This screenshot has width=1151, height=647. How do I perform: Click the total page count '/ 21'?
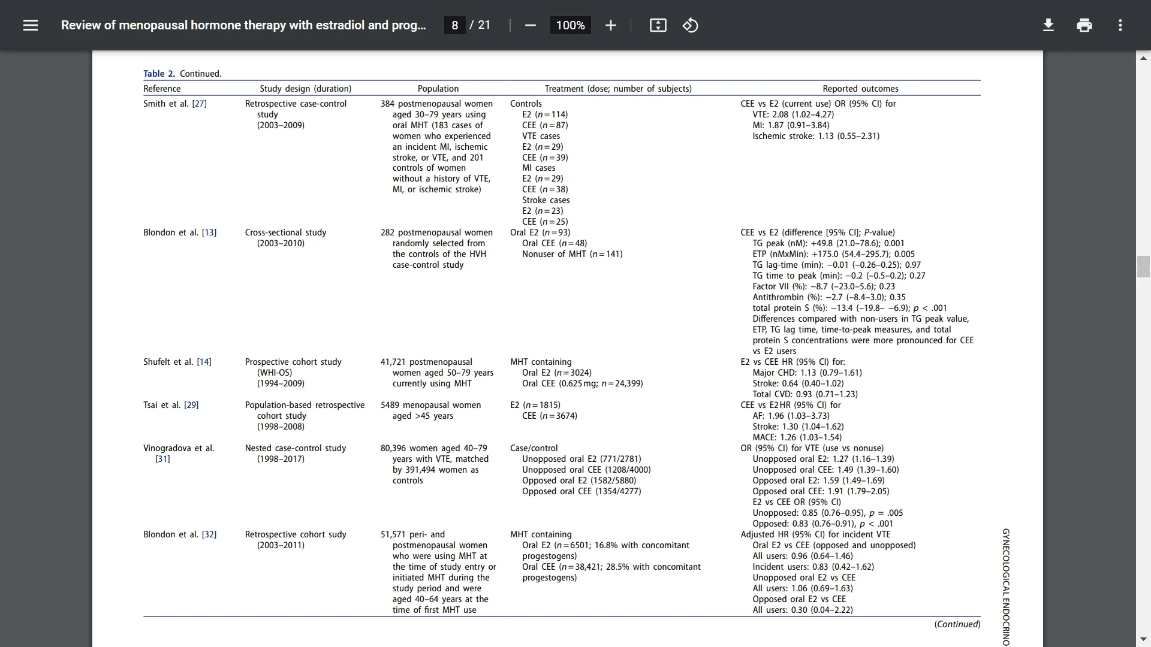click(x=480, y=25)
